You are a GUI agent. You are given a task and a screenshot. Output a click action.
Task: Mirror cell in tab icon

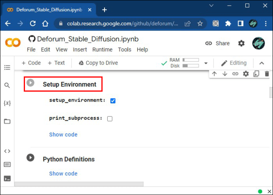256,74
